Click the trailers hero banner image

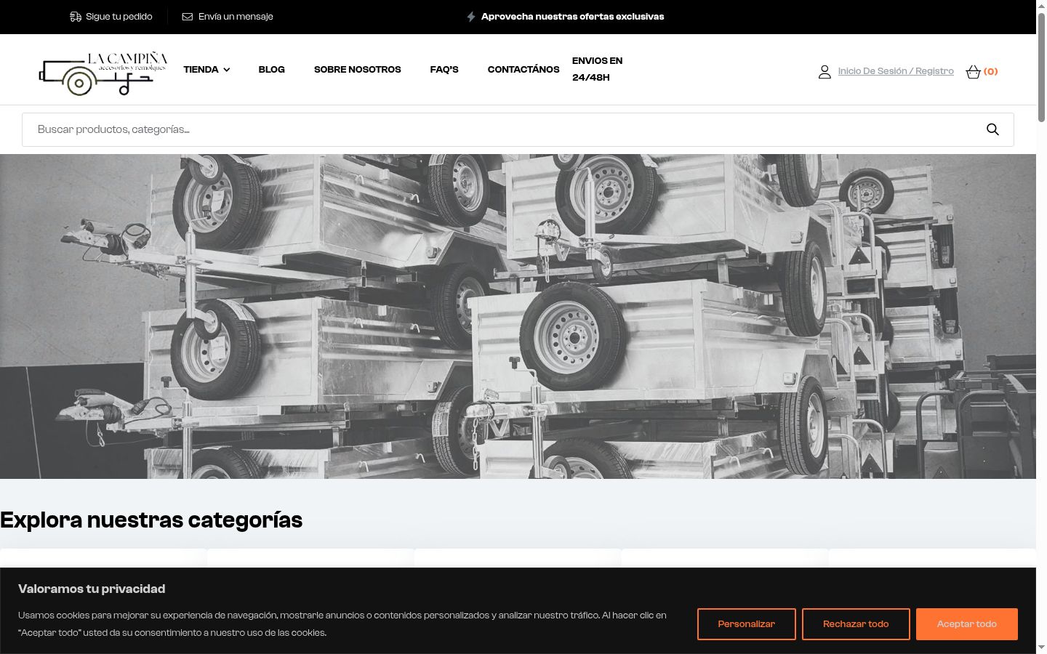(518, 316)
